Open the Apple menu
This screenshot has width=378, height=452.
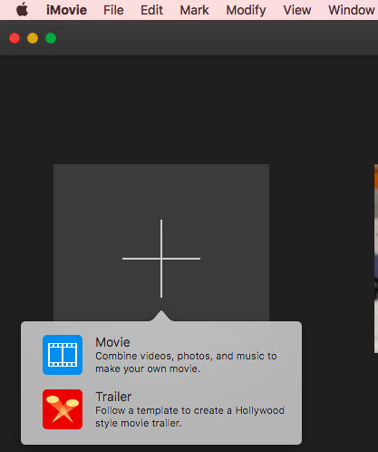(22, 10)
